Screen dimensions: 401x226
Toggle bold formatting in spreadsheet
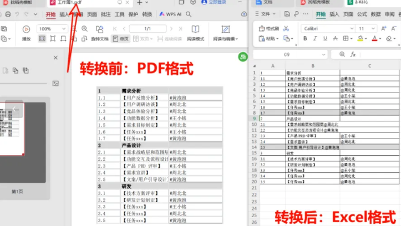306,39
